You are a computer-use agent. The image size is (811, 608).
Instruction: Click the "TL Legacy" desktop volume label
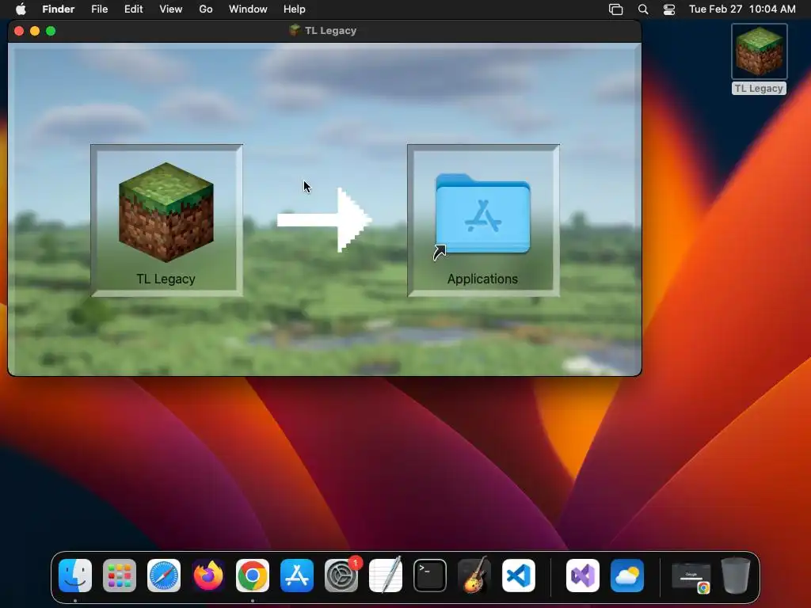click(760, 89)
